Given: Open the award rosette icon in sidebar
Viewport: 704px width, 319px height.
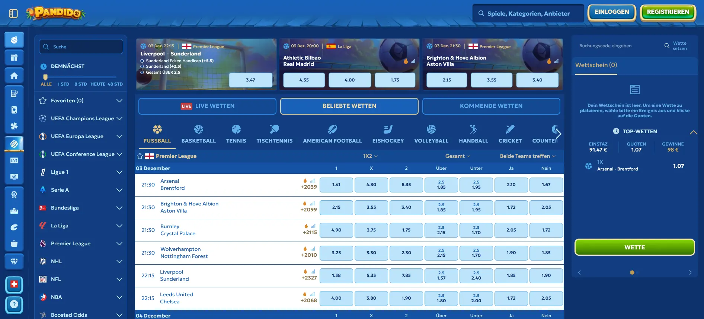Looking at the screenshot, I should click(x=14, y=195).
